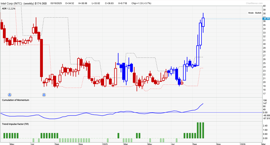Click the 196 value on momentum axis
Image resolution: width=270 pixels, height=145 pixels.
pos(265,100)
